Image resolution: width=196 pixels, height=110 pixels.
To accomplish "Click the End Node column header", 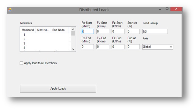I will [x=60, y=30].
